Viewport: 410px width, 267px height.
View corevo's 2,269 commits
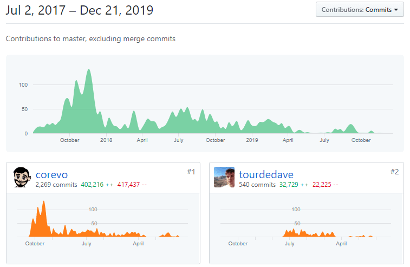(x=56, y=185)
